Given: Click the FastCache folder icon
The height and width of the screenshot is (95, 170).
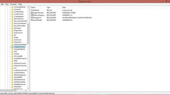Looking at the screenshot, I should click(x=12, y=40).
